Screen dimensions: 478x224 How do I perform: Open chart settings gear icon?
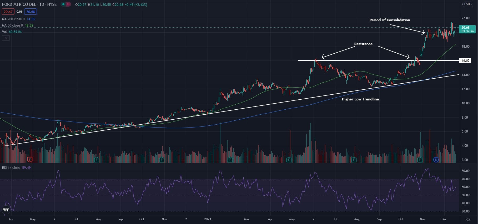pyautogui.click(x=468, y=219)
